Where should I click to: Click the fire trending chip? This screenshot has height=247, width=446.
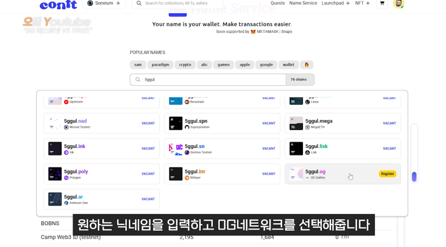click(306, 64)
